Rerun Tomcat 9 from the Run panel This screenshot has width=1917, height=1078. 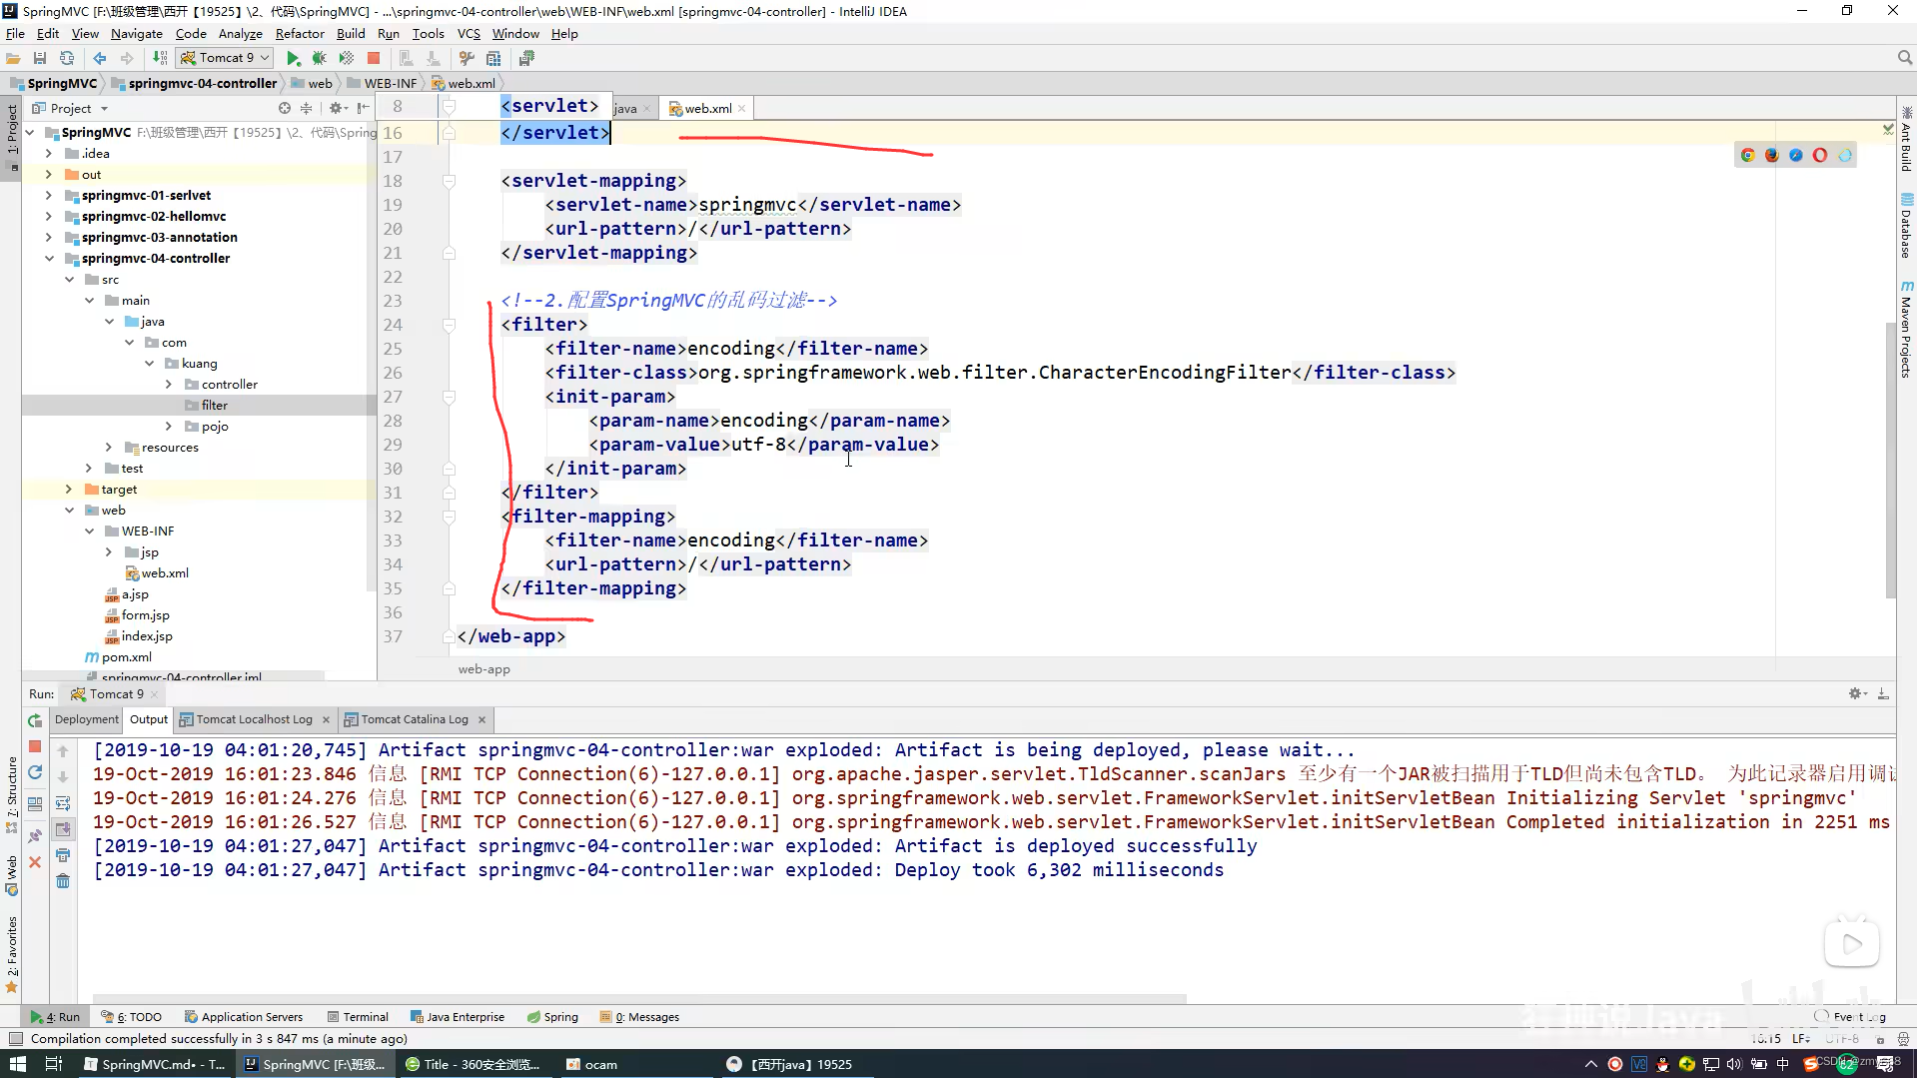pyautogui.click(x=35, y=720)
